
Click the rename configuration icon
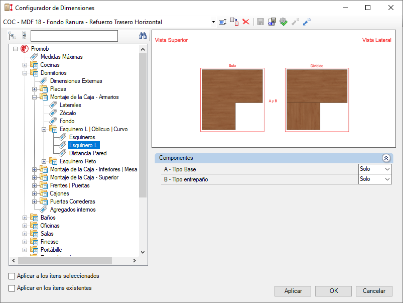coord(222,22)
